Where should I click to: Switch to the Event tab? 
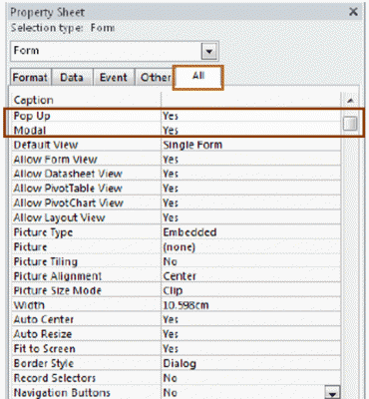coord(114,78)
